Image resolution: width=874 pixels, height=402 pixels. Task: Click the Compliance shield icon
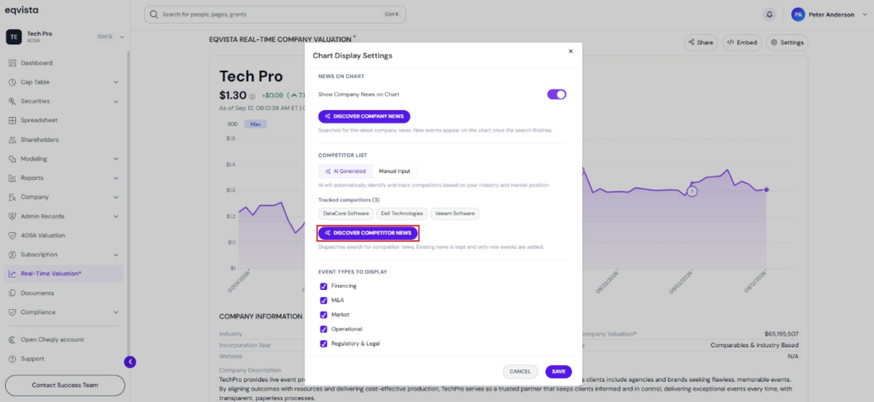[12, 312]
